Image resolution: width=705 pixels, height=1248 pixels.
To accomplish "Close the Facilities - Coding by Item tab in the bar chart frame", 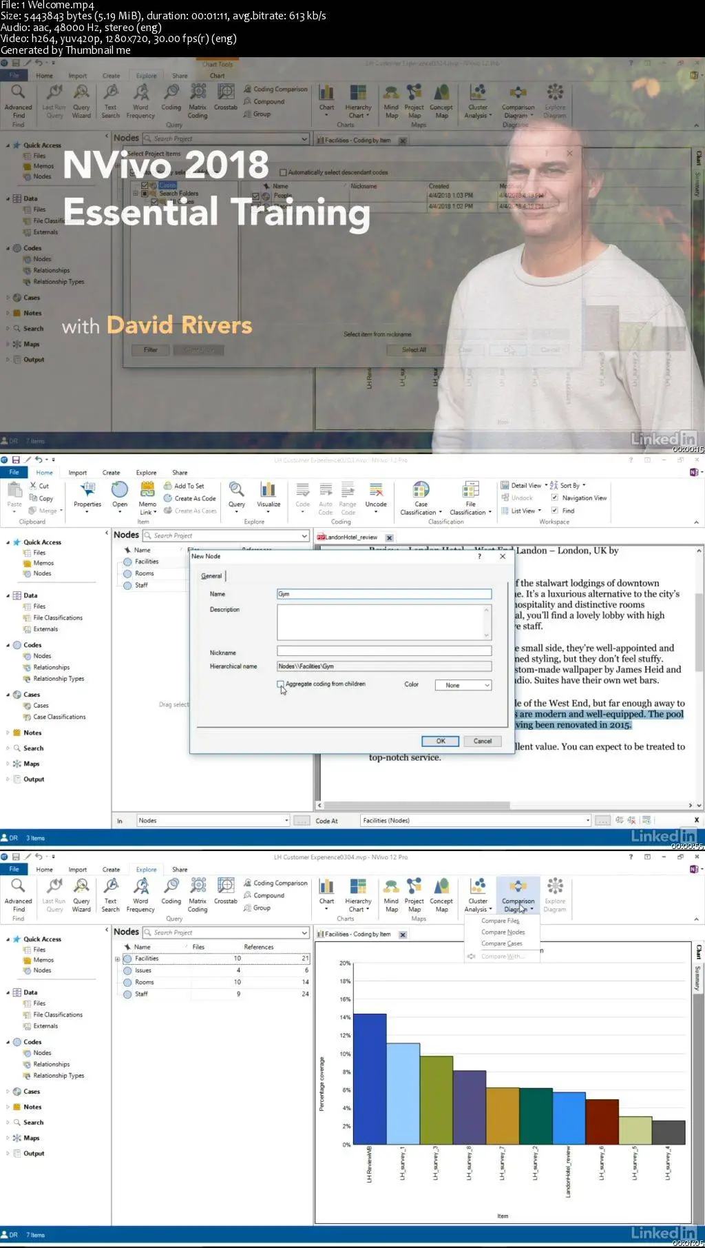I will tap(403, 934).
